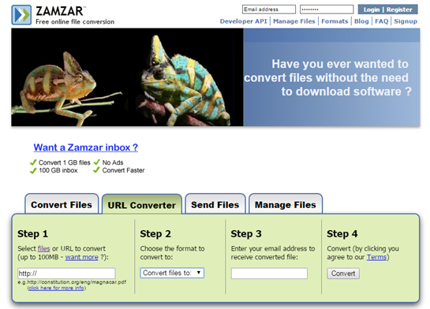The height and width of the screenshot is (309, 430).
Task: Click the 'want more' link
Action: [82, 257]
